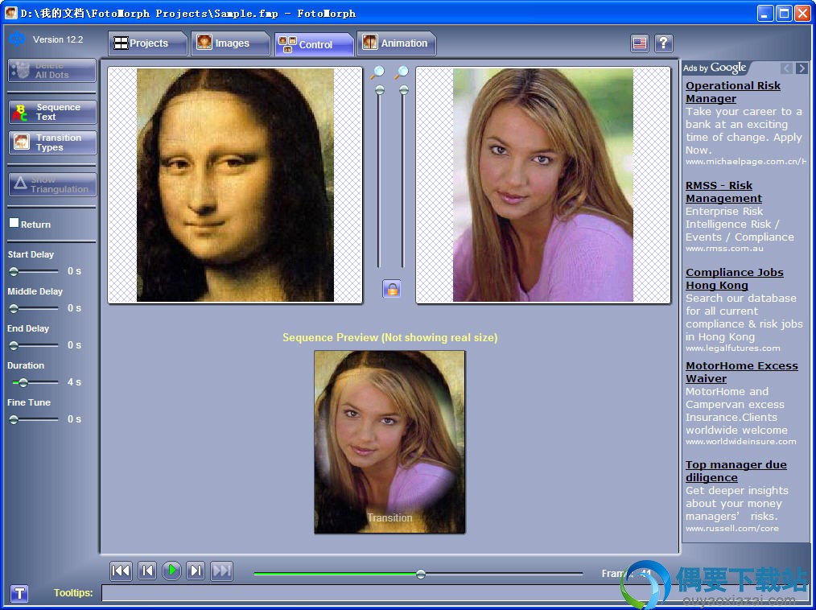Open help with question mark icon
816x610 pixels.
click(664, 43)
